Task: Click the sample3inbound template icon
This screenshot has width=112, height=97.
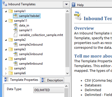Action: 16,54
